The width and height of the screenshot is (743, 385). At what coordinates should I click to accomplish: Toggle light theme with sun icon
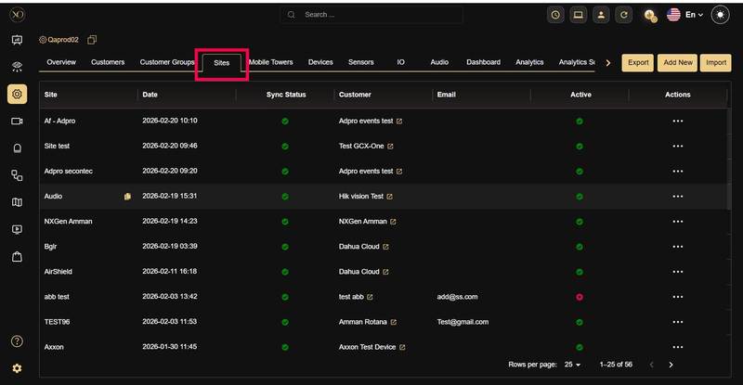click(720, 15)
